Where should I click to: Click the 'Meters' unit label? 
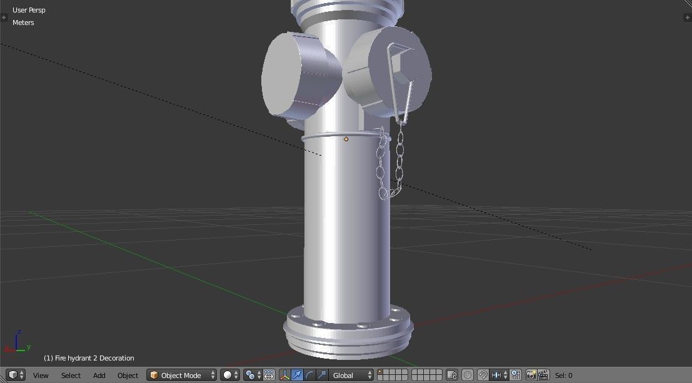(x=23, y=22)
